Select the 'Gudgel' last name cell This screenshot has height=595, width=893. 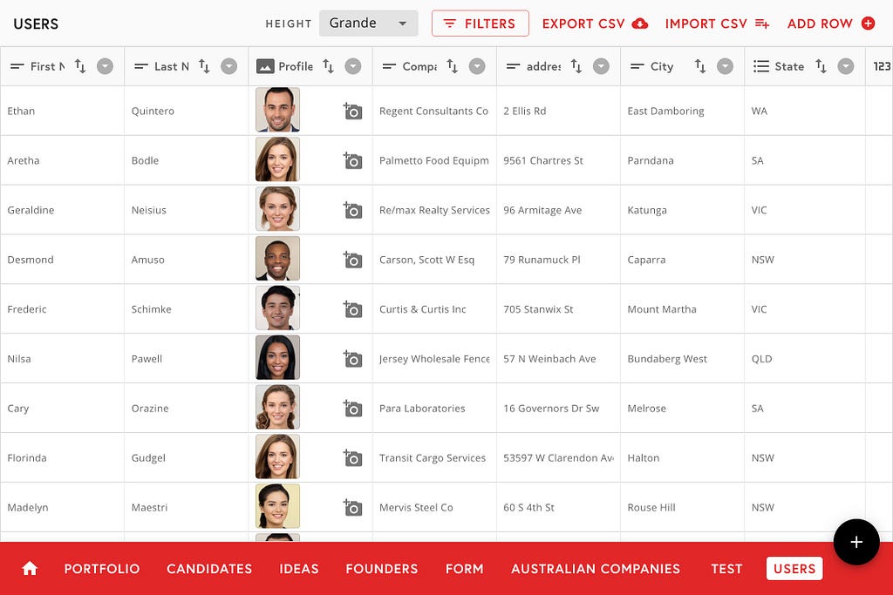187,457
